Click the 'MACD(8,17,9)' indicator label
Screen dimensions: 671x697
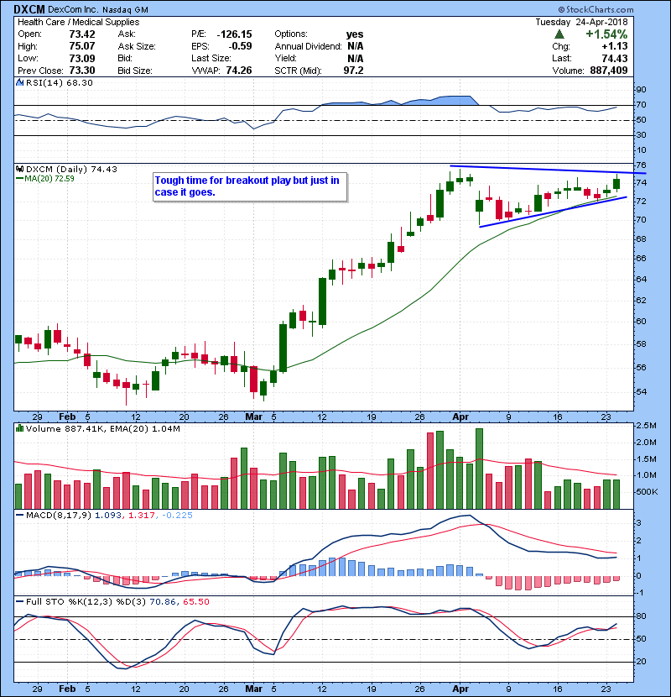tap(58, 516)
